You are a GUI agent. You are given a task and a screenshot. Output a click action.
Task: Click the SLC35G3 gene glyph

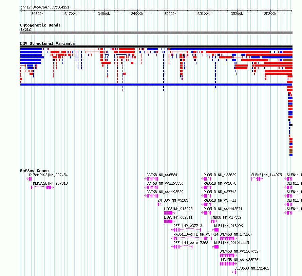pos(234,272)
